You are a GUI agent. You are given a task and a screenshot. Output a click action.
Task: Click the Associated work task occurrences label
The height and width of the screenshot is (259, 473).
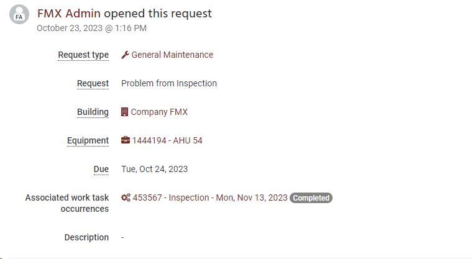(x=67, y=203)
